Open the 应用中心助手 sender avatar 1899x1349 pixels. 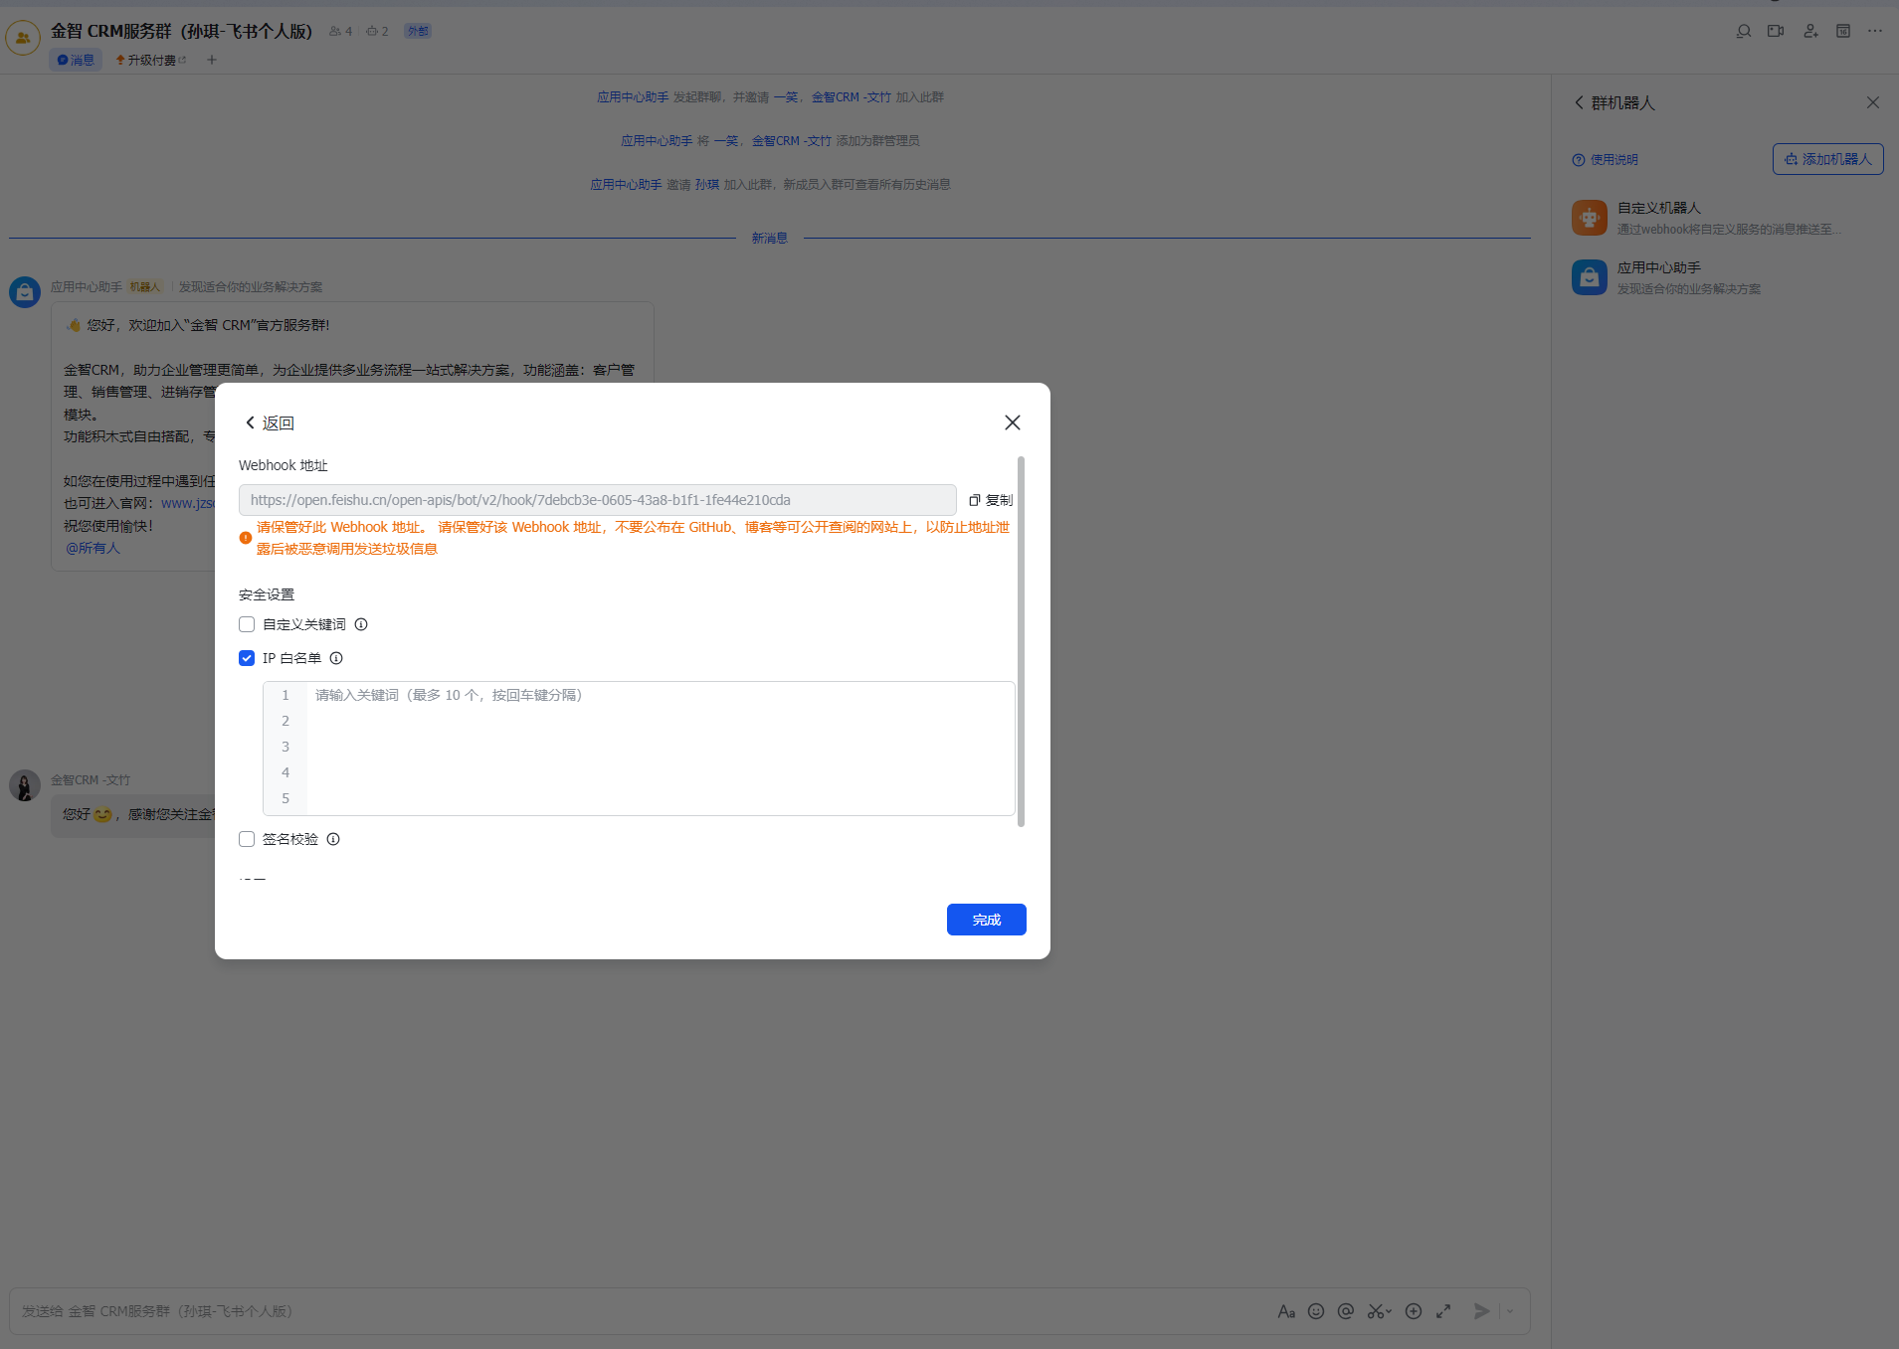(25, 292)
